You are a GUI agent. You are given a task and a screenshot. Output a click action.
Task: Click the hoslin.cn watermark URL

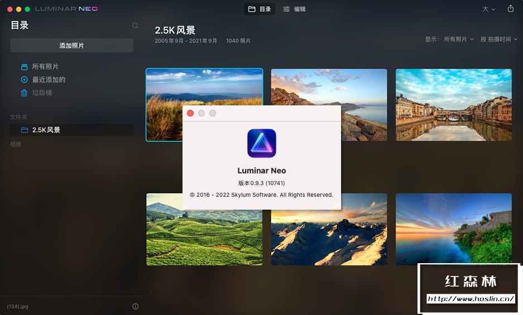coord(471,299)
